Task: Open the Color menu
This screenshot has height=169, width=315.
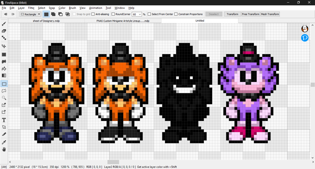Action: click(x=62, y=8)
